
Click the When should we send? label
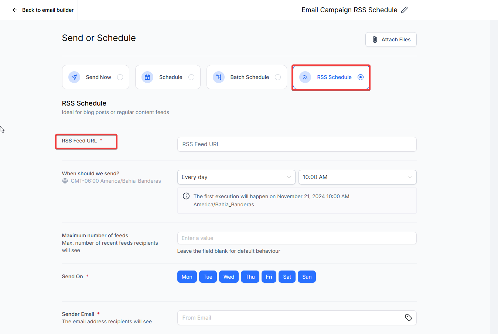click(91, 173)
